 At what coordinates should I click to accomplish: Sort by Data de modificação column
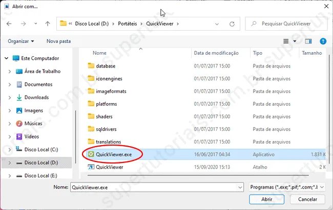tap(216, 53)
